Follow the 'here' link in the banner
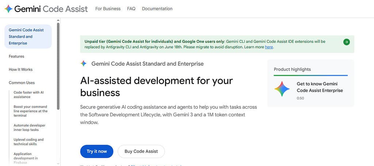 (x=269, y=47)
